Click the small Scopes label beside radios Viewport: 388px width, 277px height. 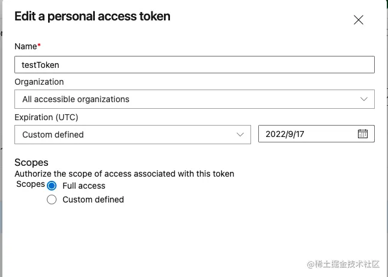(30, 184)
